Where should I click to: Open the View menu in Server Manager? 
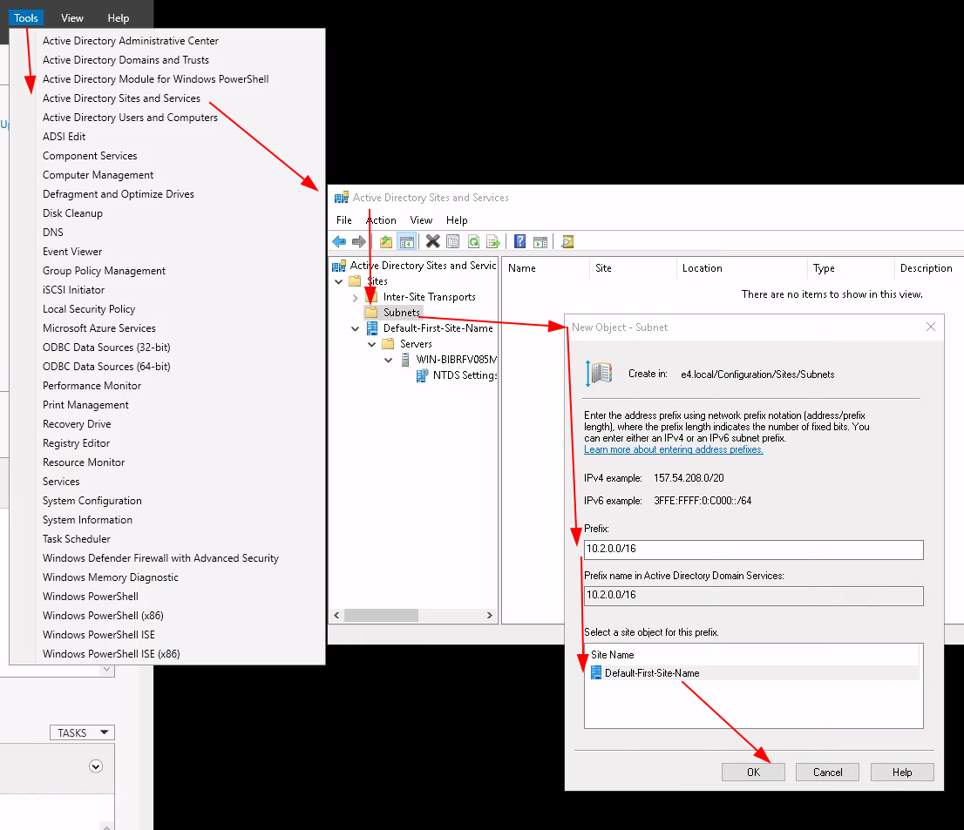(x=72, y=17)
